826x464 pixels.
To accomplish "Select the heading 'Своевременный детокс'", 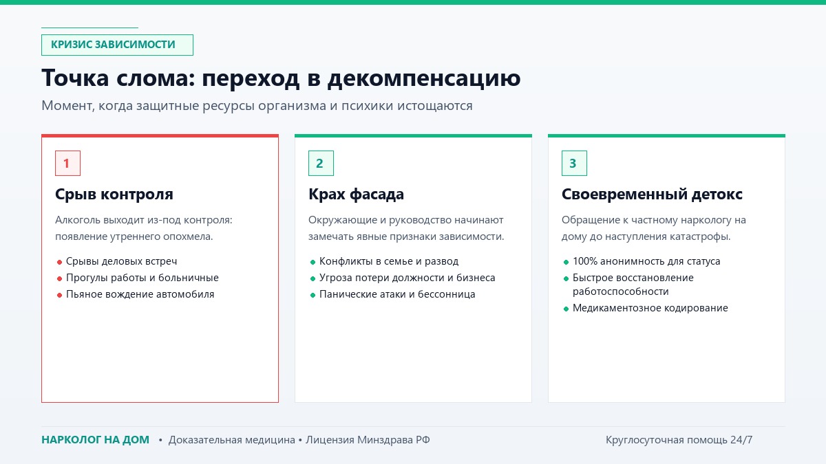I will coord(652,195).
